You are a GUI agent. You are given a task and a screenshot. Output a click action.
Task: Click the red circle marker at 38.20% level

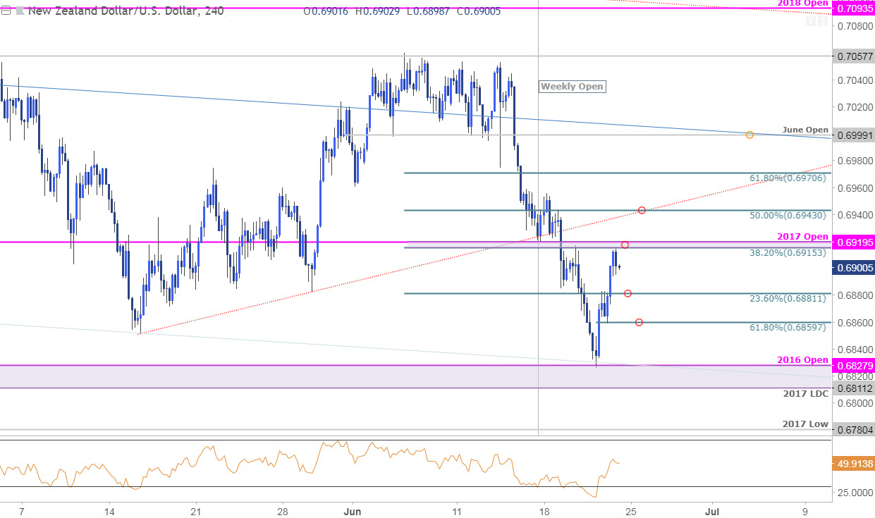pyautogui.click(x=625, y=245)
